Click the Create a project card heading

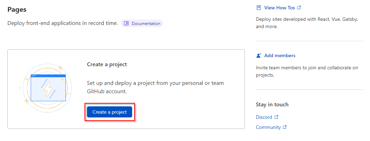[107, 64]
